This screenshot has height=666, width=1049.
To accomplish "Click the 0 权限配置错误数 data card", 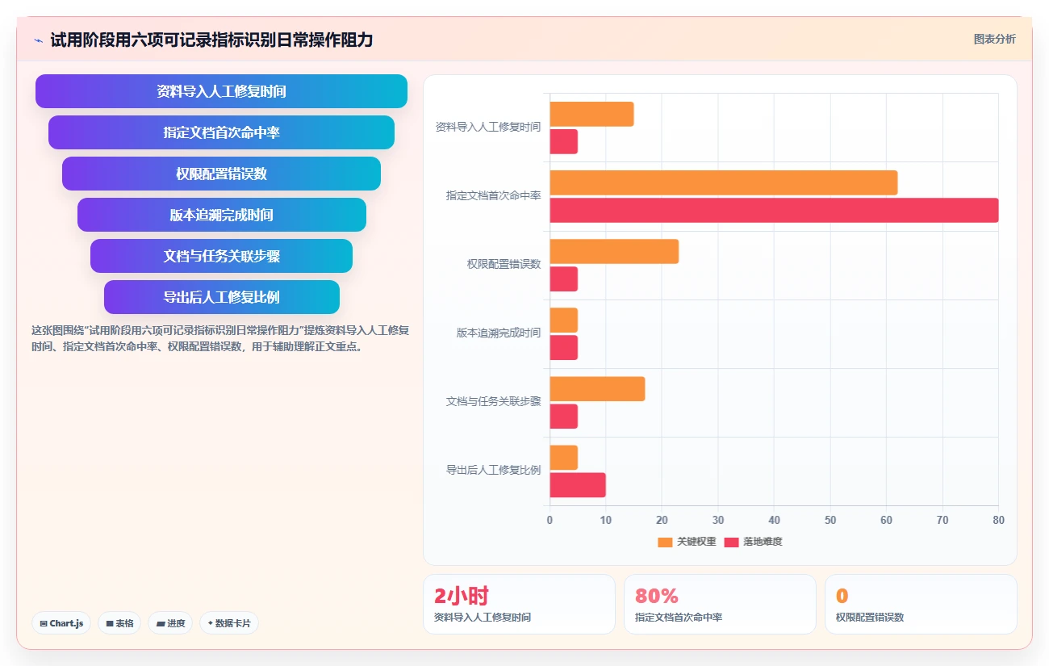I will click(x=921, y=604).
